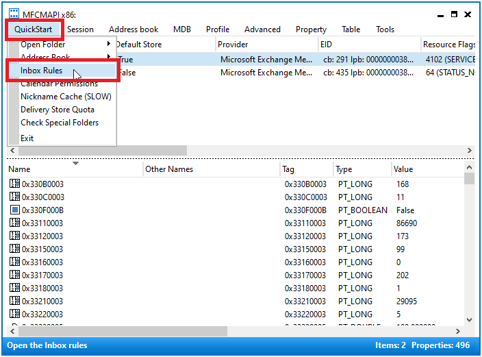The width and height of the screenshot is (482, 357).
Task: Click Nickname Cache (SLOW) option
Action: 66,97
